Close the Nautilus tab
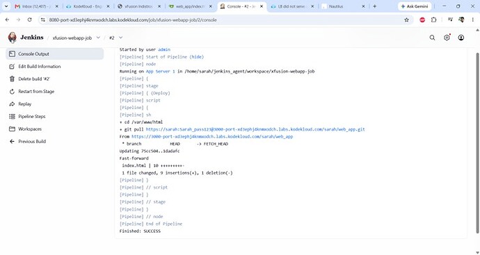The width and height of the screenshot is (480, 255). click(x=363, y=6)
